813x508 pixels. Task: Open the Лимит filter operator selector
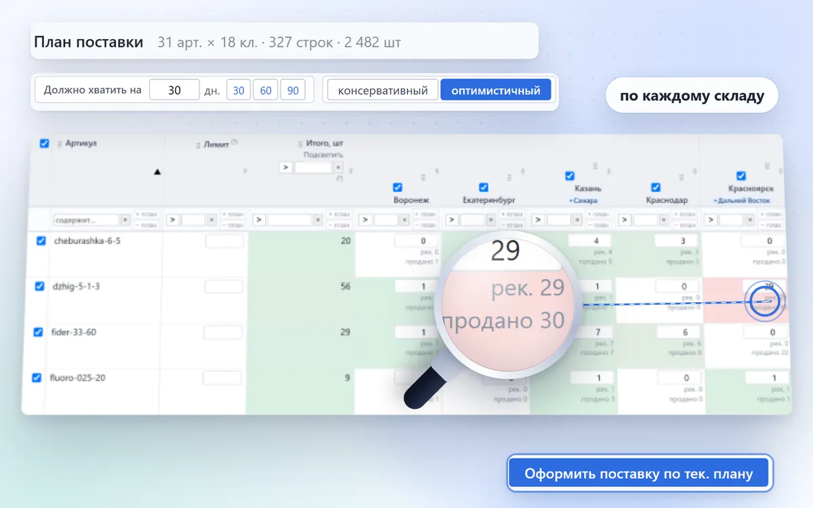tap(172, 220)
